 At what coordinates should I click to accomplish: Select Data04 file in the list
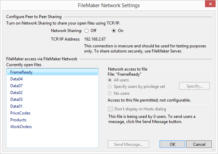[16, 79]
